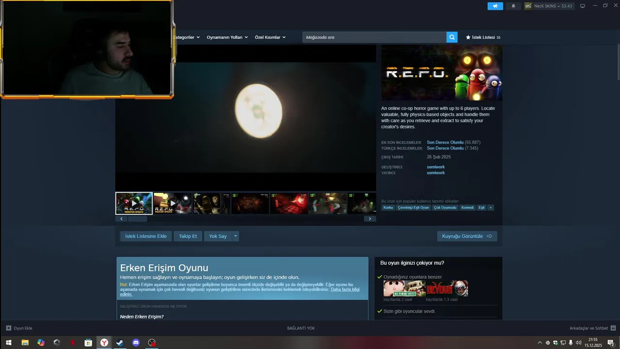Click the R.E.P.O. header capsule image
This screenshot has height=349, width=620.
(442, 73)
